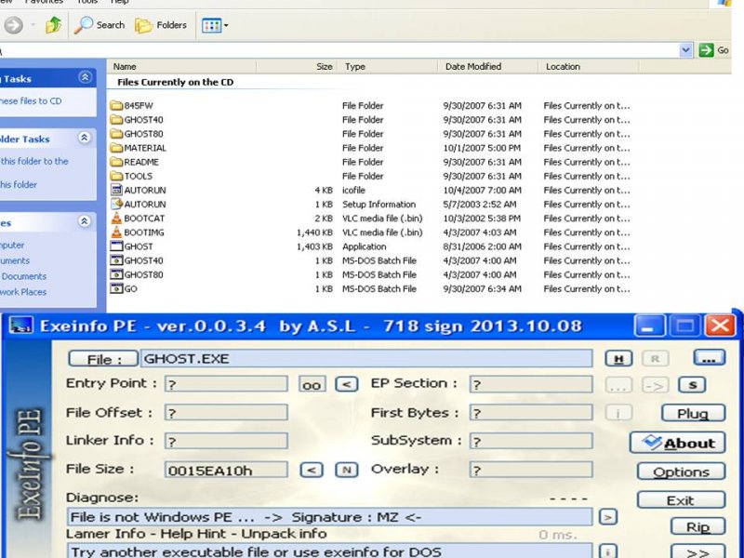
Task: Select the BOOTCAT VLC media file icon
Action: click(x=116, y=219)
